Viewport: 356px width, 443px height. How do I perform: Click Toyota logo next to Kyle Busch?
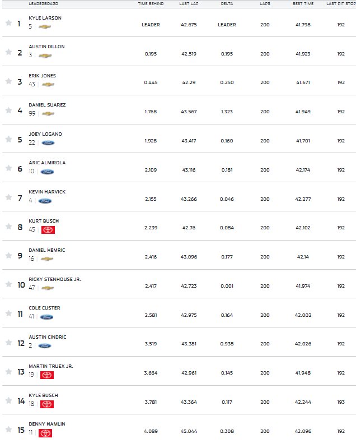tap(47, 404)
